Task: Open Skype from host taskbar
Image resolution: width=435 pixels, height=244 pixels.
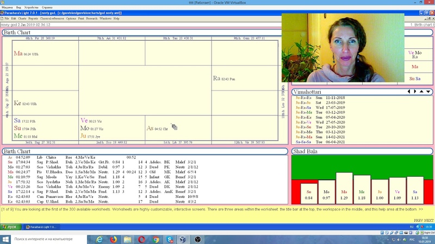Action: point(170,239)
